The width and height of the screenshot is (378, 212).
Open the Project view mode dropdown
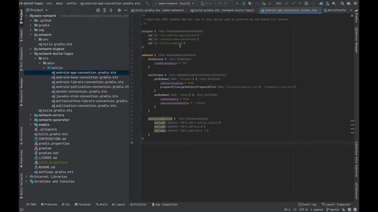[37, 11]
